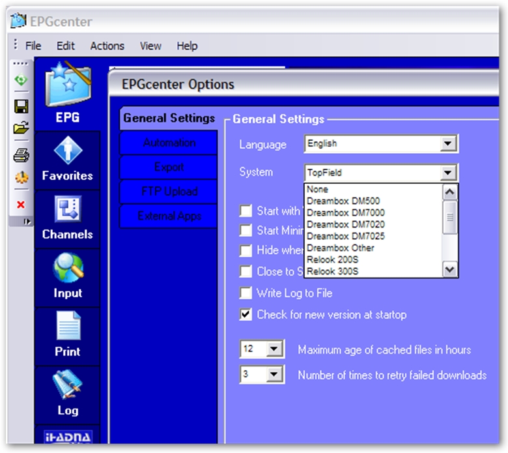Open the Actions menu
The height and width of the screenshot is (453, 508).
coord(107,46)
